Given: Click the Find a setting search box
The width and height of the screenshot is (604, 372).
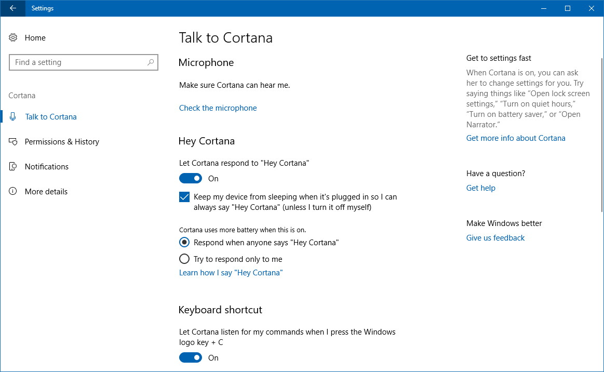Looking at the screenshot, I should pyautogui.click(x=84, y=62).
